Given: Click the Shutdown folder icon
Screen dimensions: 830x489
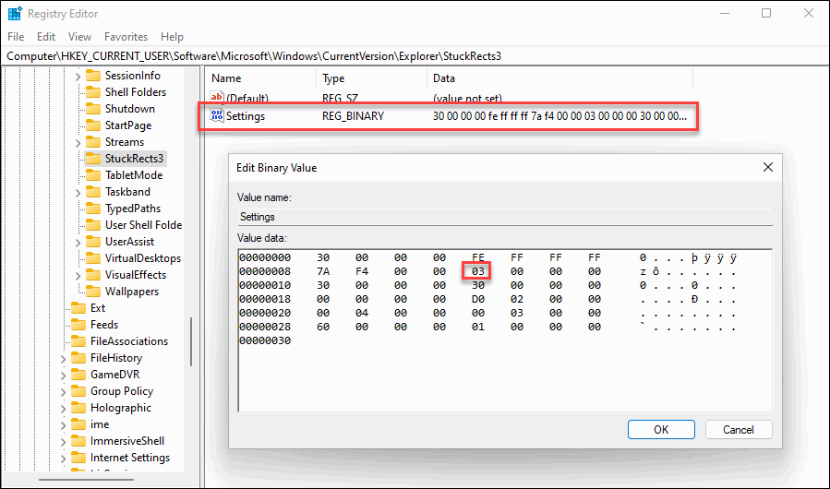Looking at the screenshot, I should pyautogui.click(x=93, y=109).
